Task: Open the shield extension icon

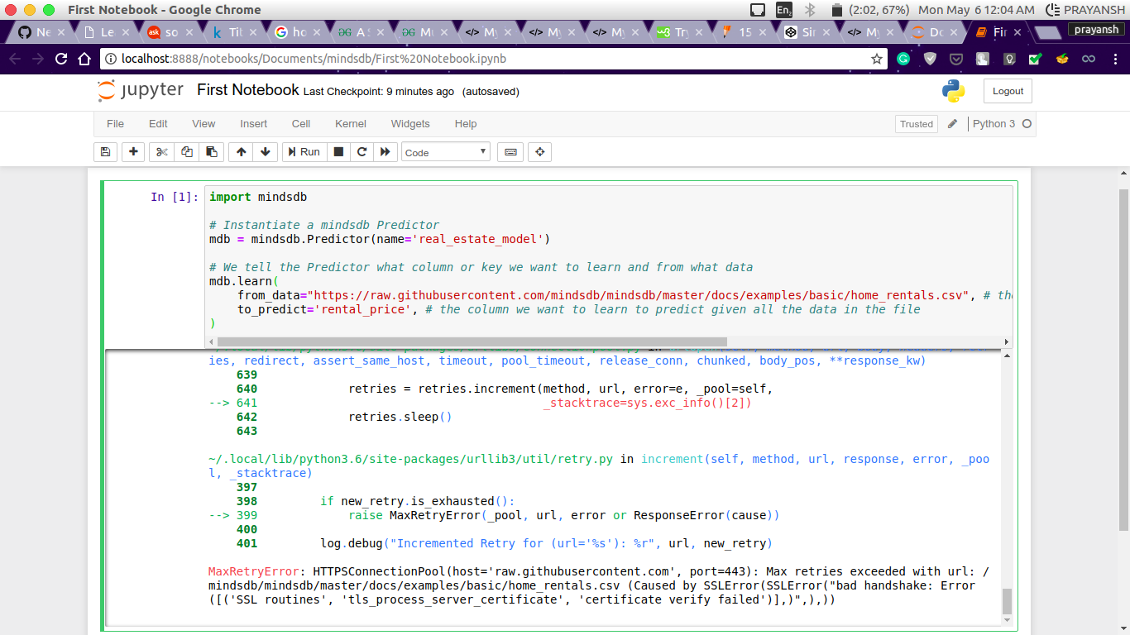Action: tap(930, 59)
